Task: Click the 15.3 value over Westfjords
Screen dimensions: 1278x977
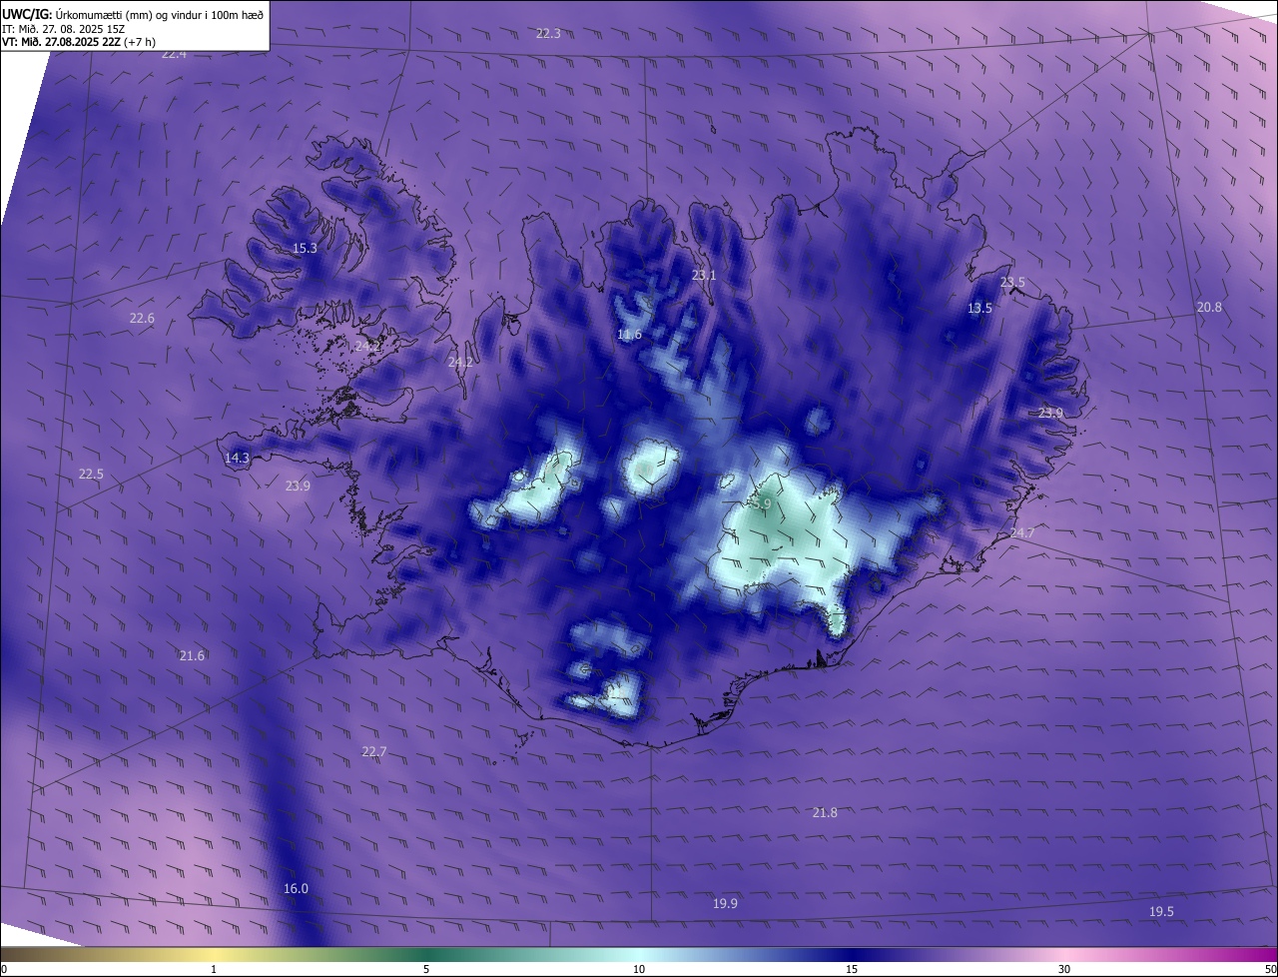Action: 305,248
